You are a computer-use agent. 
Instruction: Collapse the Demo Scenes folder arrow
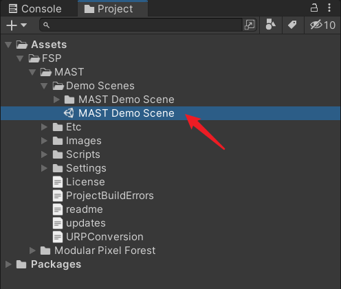click(x=44, y=86)
